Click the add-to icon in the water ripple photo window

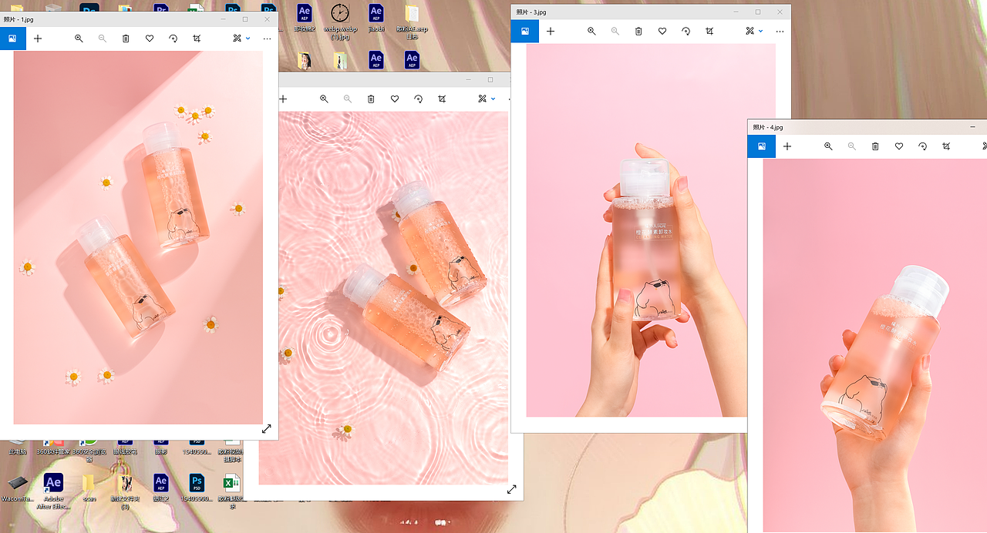tap(283, 99)
